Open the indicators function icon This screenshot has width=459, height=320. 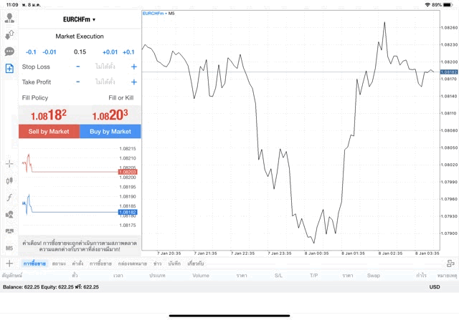[9, 197]
